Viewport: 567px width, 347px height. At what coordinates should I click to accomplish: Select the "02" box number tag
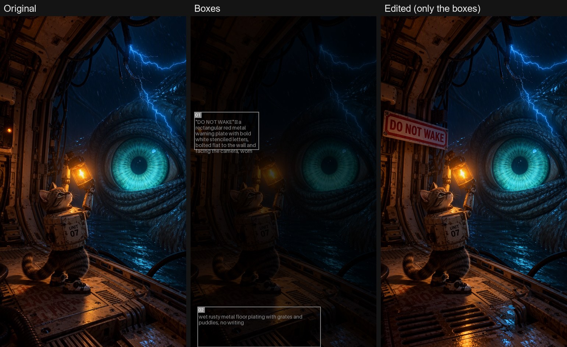click(x=201, y=310)
